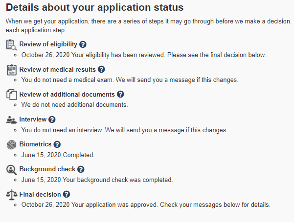Viewport: 294px width, 222px height.
Task: Show help info for Final decision
Action: (67, 194)
